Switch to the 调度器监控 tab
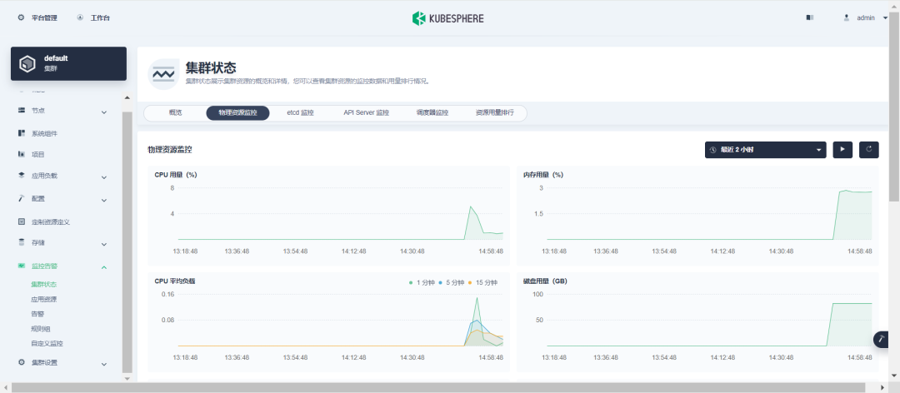Image resolution: width=900 pixels, height=393 pixels. pyautogui.click(x=432, y=113)
